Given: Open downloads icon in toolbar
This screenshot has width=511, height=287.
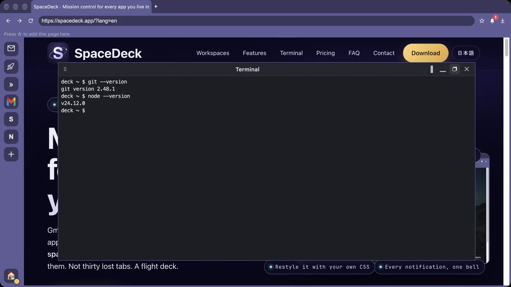Looking at the screenshot, I should click(x=503, y=21).
